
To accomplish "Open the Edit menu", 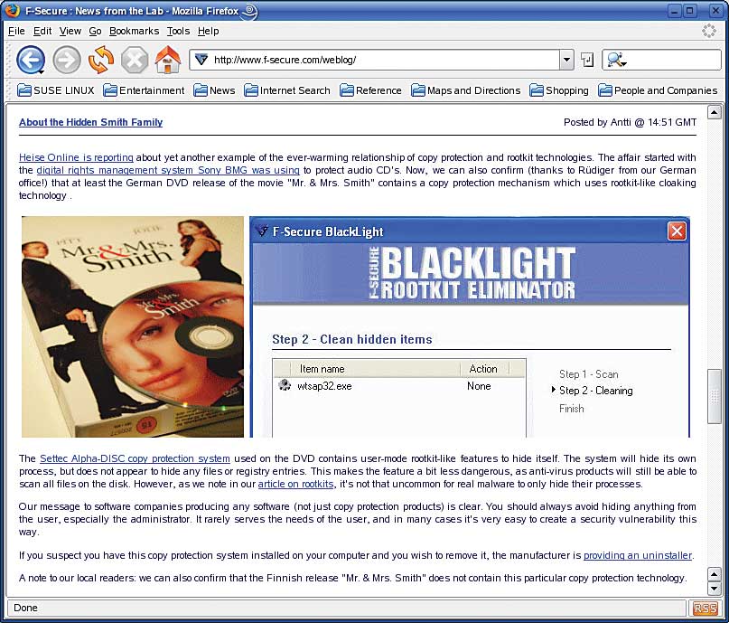I will tap(42, 31).
